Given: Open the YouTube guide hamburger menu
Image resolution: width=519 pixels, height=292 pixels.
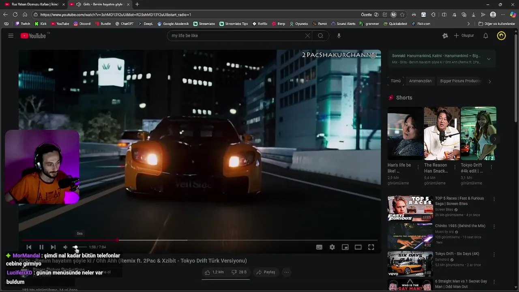Looking at the screenshot, I should (x=11, y=36).
